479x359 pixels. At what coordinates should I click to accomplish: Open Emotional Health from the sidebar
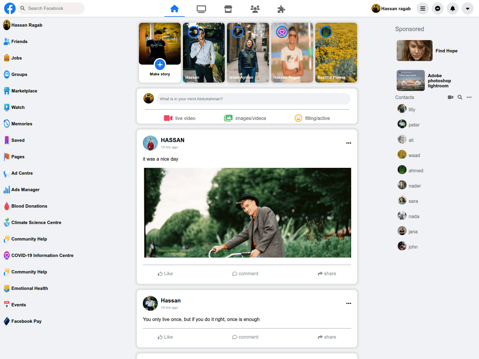point(26,288)
